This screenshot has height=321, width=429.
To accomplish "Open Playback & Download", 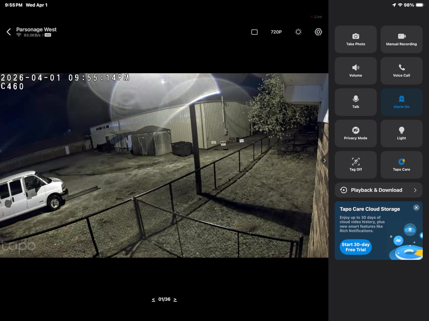I will tap(379, 190).
